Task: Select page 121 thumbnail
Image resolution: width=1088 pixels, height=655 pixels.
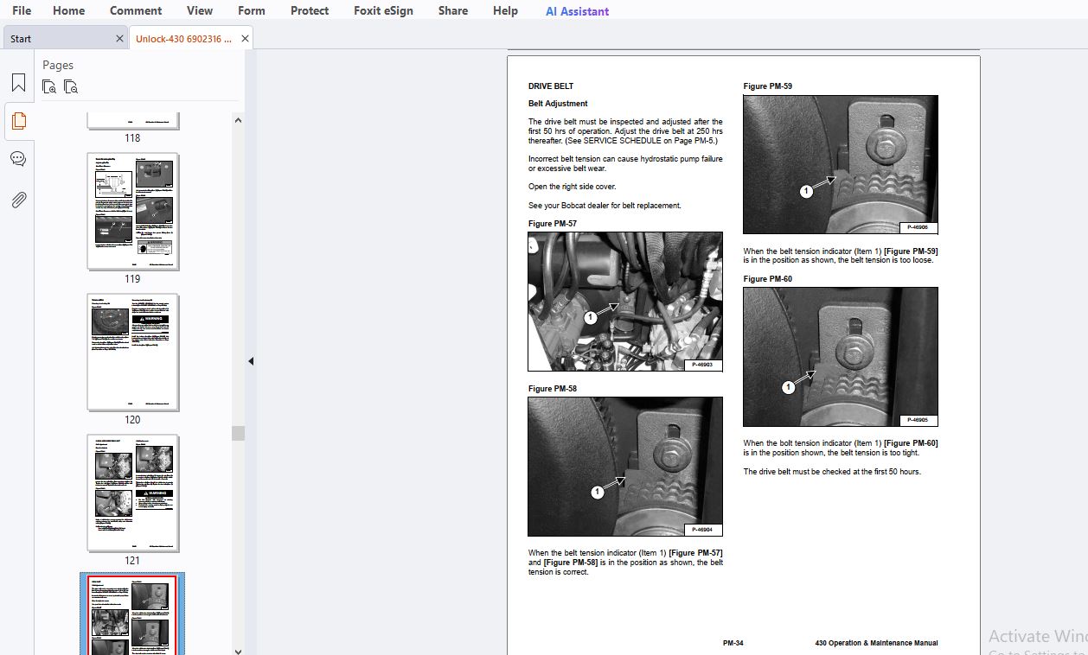Action: click(x=132, y=493)
